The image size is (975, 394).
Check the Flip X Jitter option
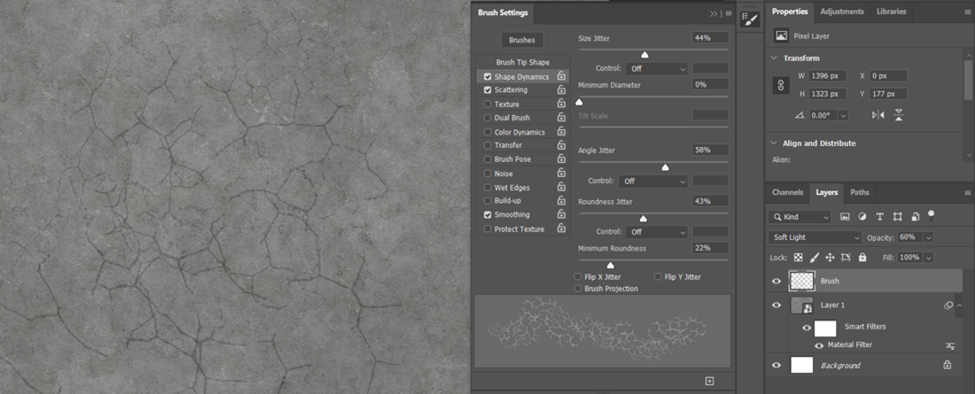[578, 277]
